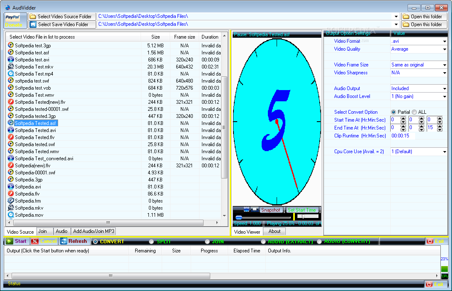Click the icon beside Softpedia Test.wmv

[x=11, y=95]
